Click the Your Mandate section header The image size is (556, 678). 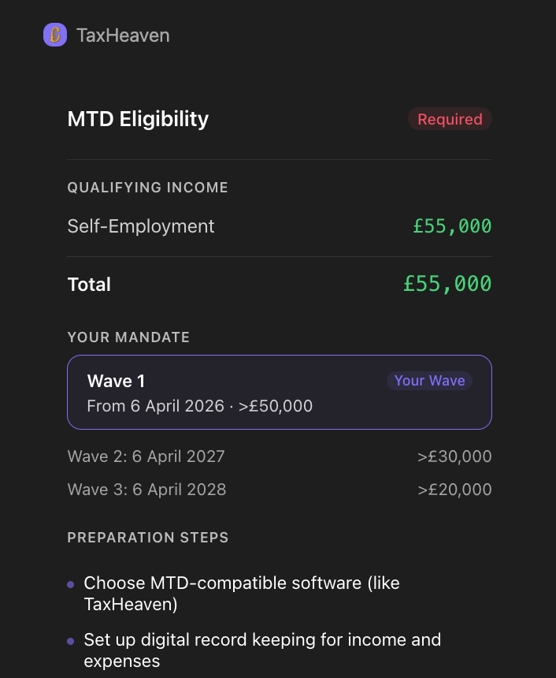(x=128, y=337)
